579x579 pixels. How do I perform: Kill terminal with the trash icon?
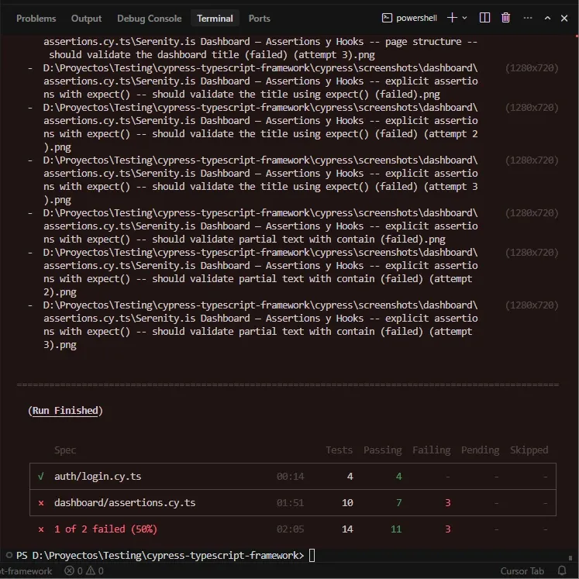(x=505, y=18)
